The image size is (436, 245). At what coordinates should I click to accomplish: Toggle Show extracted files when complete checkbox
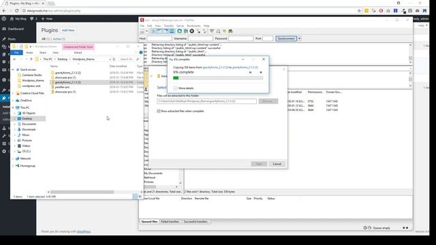coord(159,111)
